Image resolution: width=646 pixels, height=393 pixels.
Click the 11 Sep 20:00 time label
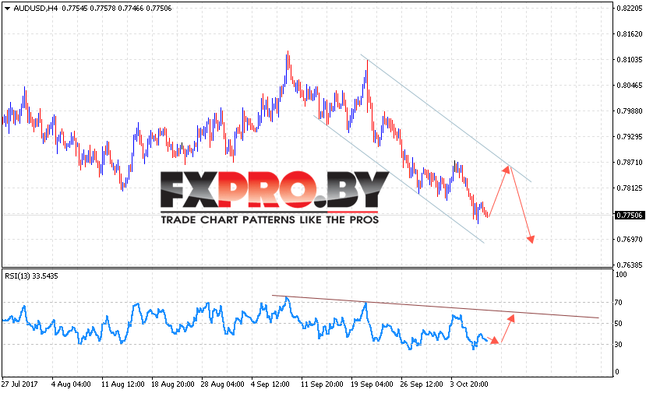(322, 384)
